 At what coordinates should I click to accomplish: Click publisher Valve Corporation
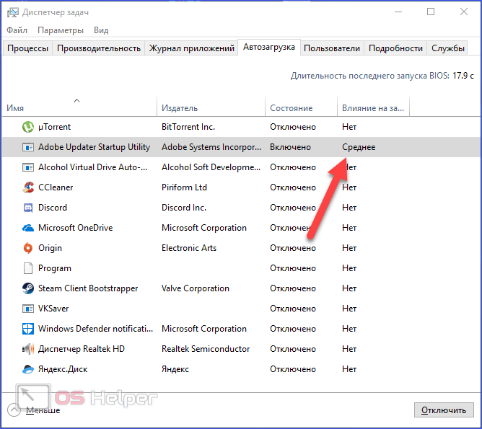coord(196,288)
